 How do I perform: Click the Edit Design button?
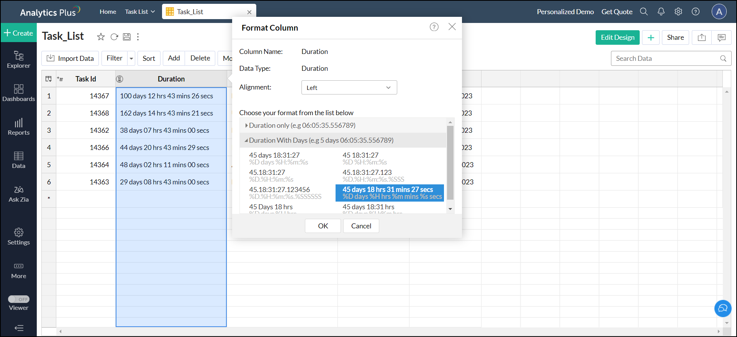pos(617,37)
